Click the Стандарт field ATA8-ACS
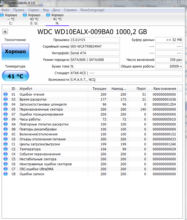 pyautogui.click(x=127, y=73)
